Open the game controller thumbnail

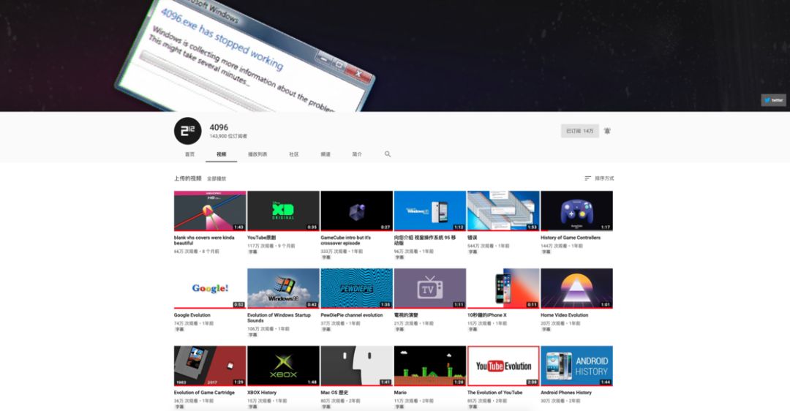pos(577,211)
